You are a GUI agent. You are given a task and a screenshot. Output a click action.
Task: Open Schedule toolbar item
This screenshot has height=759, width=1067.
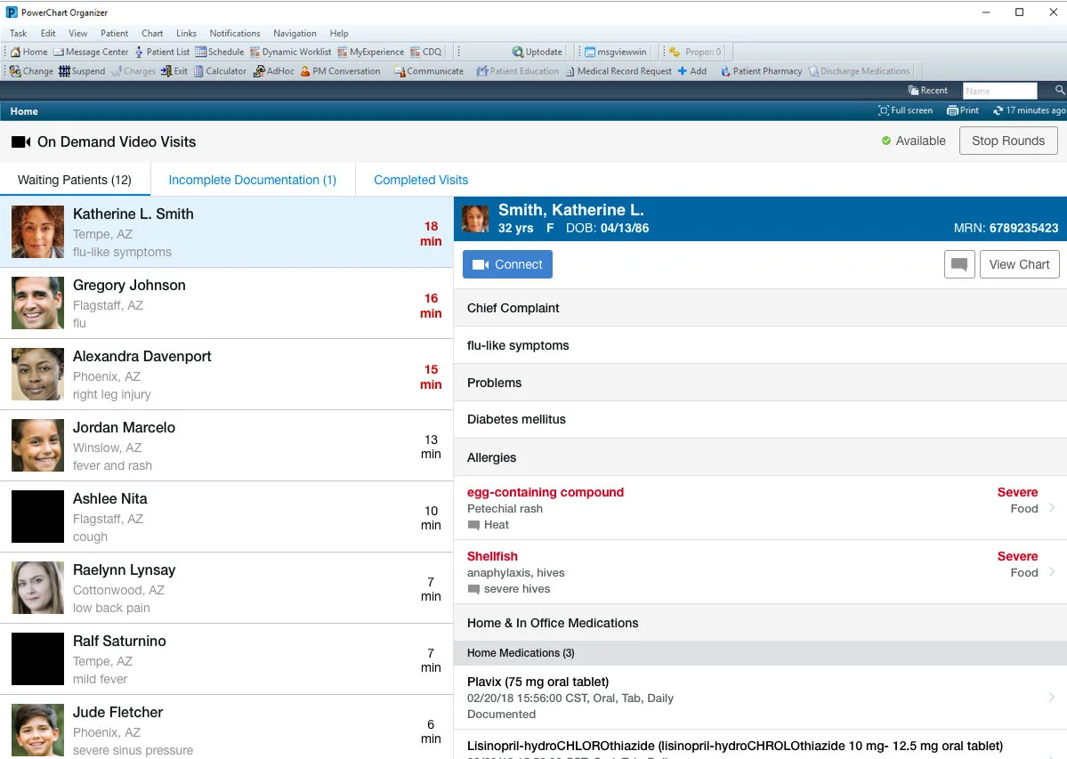click(220, 52)
